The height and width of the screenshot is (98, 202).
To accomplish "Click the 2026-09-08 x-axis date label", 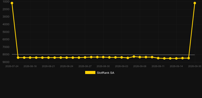I will tap(140, 66).
